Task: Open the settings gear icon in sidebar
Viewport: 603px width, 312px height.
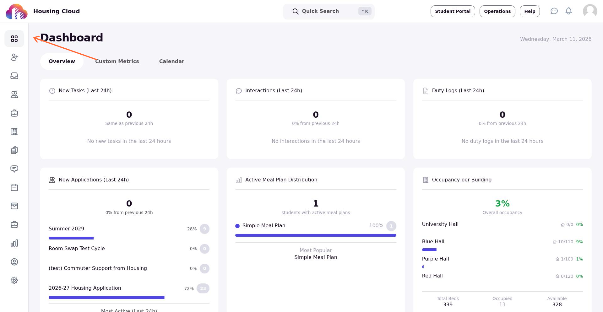Action: click(x=14, y=280)
